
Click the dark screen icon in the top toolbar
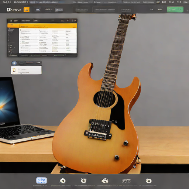(38, 9)
